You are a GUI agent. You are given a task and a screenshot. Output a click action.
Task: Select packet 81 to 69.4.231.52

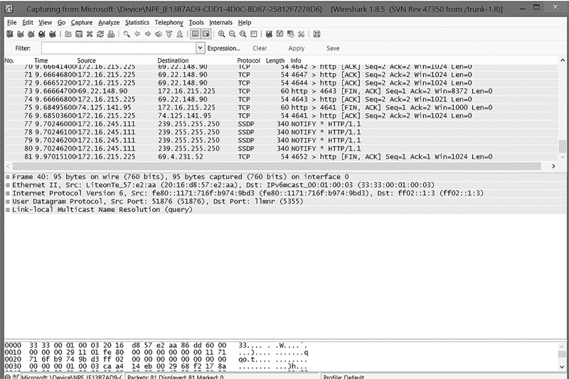pyautogui.click(x=281, y=156)
